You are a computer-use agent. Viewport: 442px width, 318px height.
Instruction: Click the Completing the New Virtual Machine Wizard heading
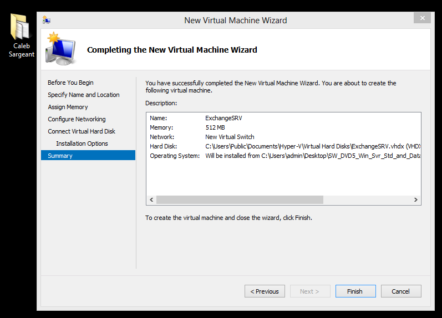tap(172, 50)
